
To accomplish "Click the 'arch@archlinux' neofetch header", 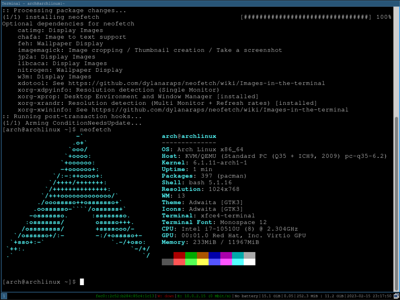I will pyautogui.click(x=189, y=136).
